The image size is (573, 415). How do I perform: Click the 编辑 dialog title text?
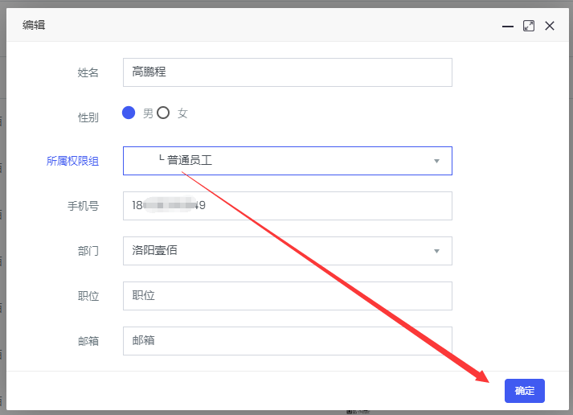coord(34,25)
